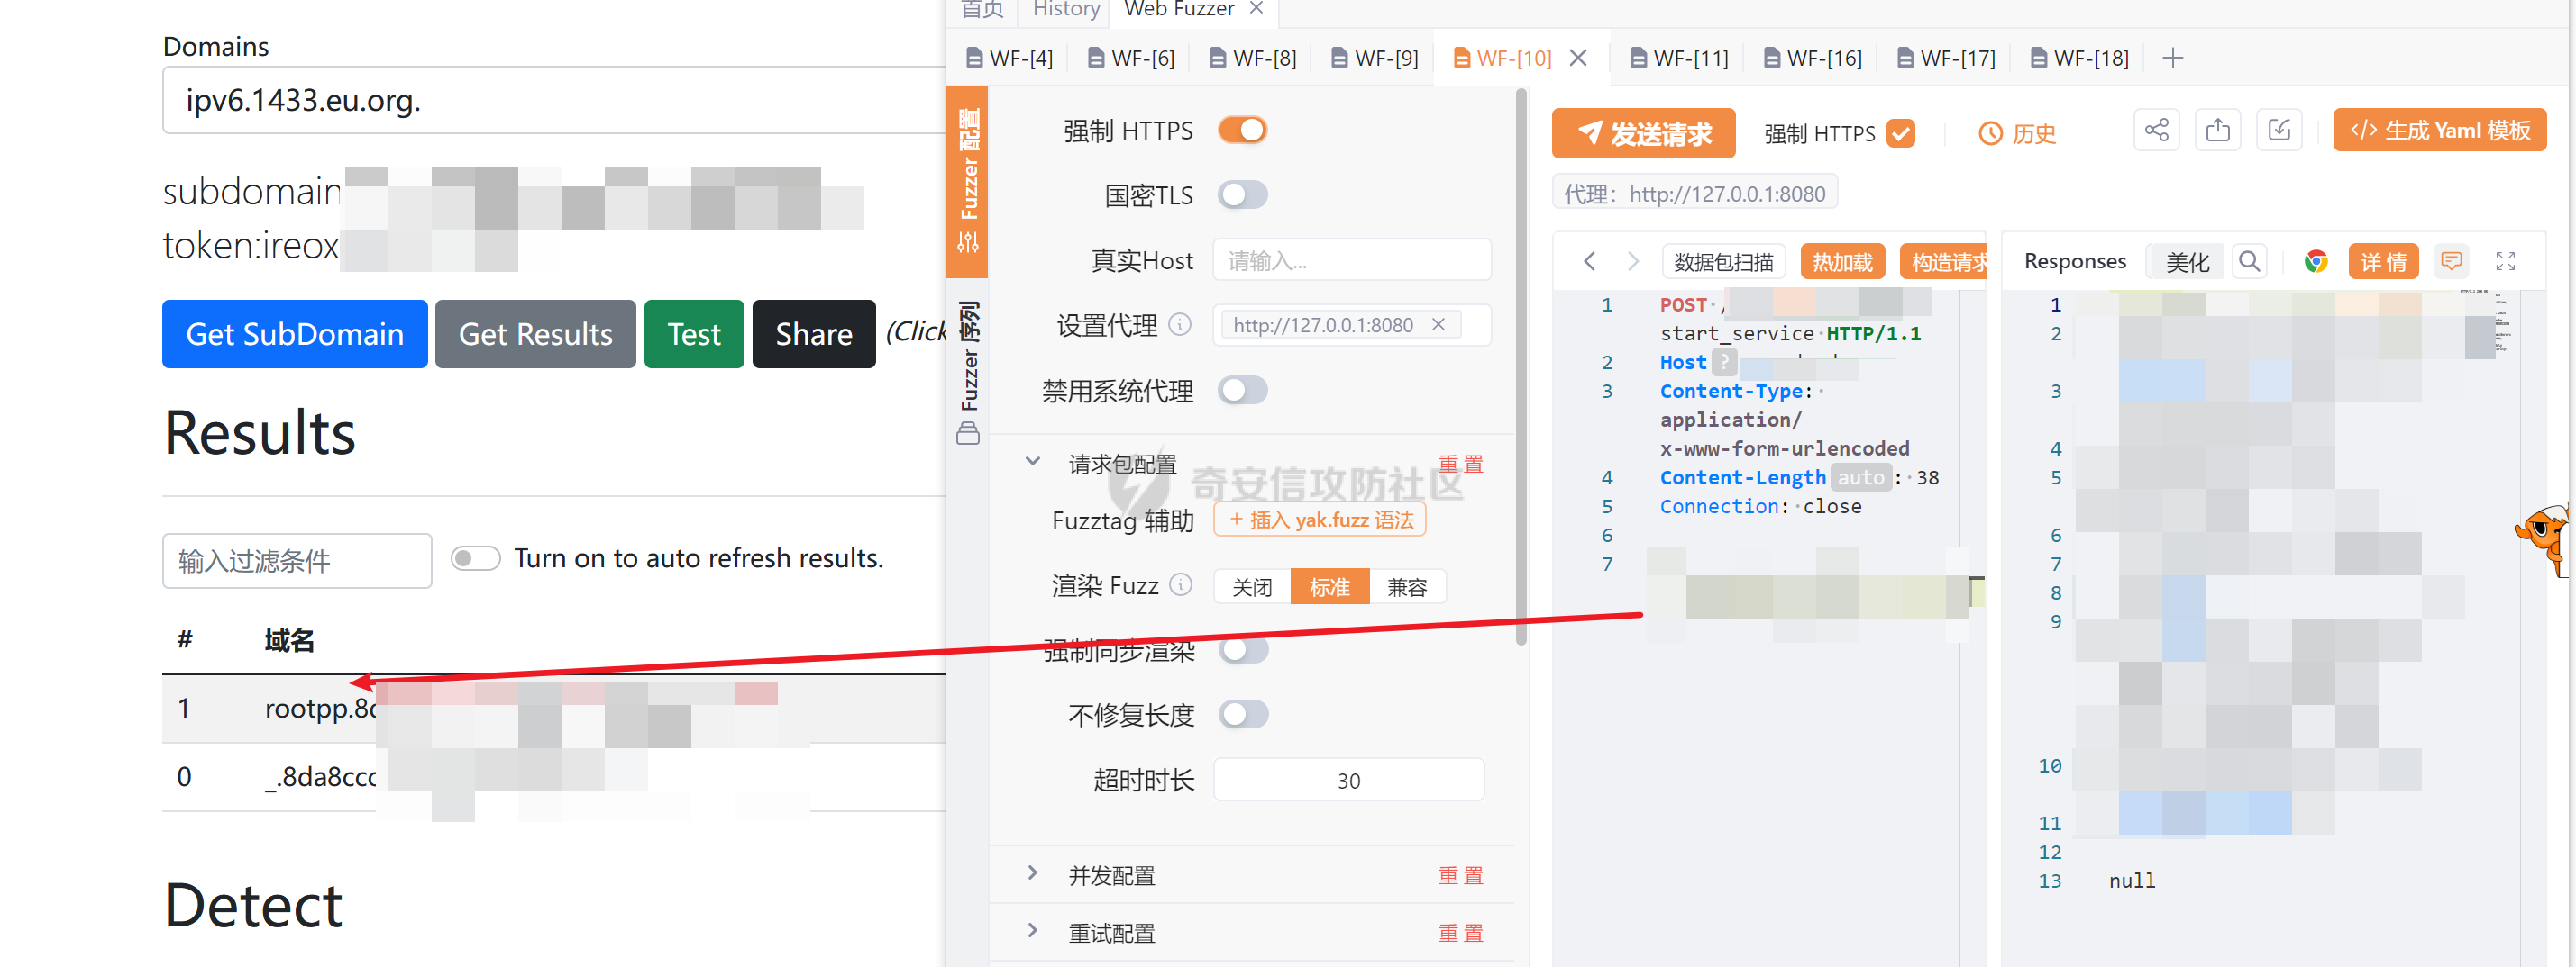Click the Host question mark hint

[x=1724, y=362]
